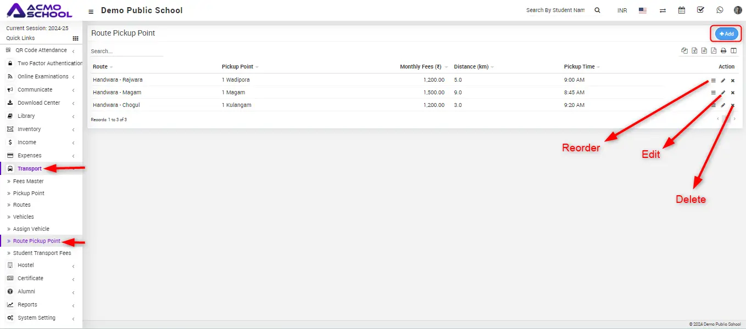746x329 pixels.
Task: Open the INR currency selector
Action: tap(622, 10)
